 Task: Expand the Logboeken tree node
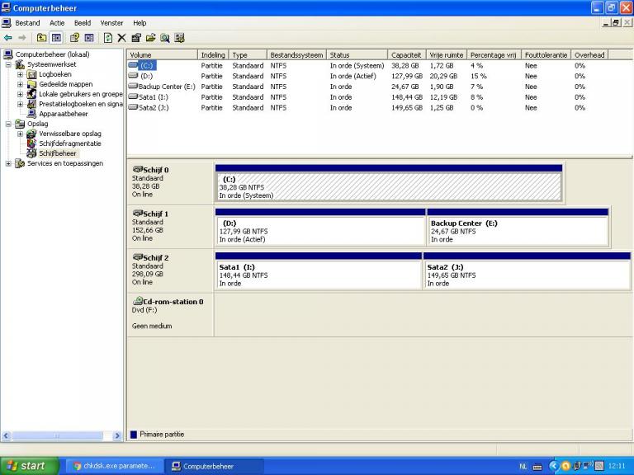coord(21,74)
